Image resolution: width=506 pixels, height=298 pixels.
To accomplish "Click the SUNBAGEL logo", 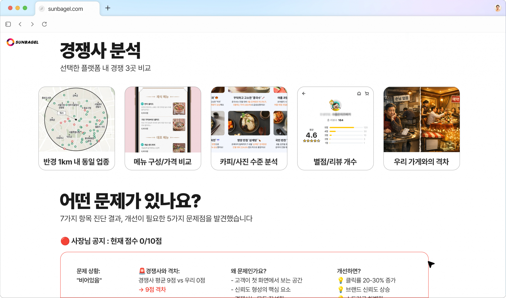I will tap(22, 42).
